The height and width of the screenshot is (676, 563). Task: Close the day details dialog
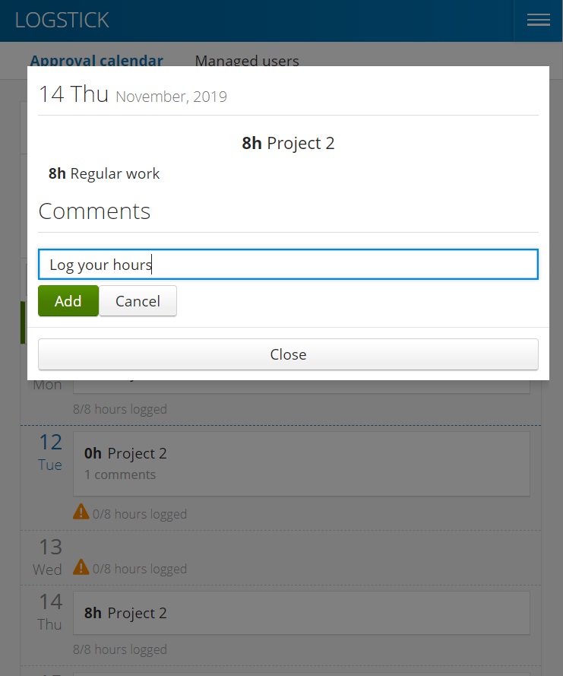pos(288,354)
